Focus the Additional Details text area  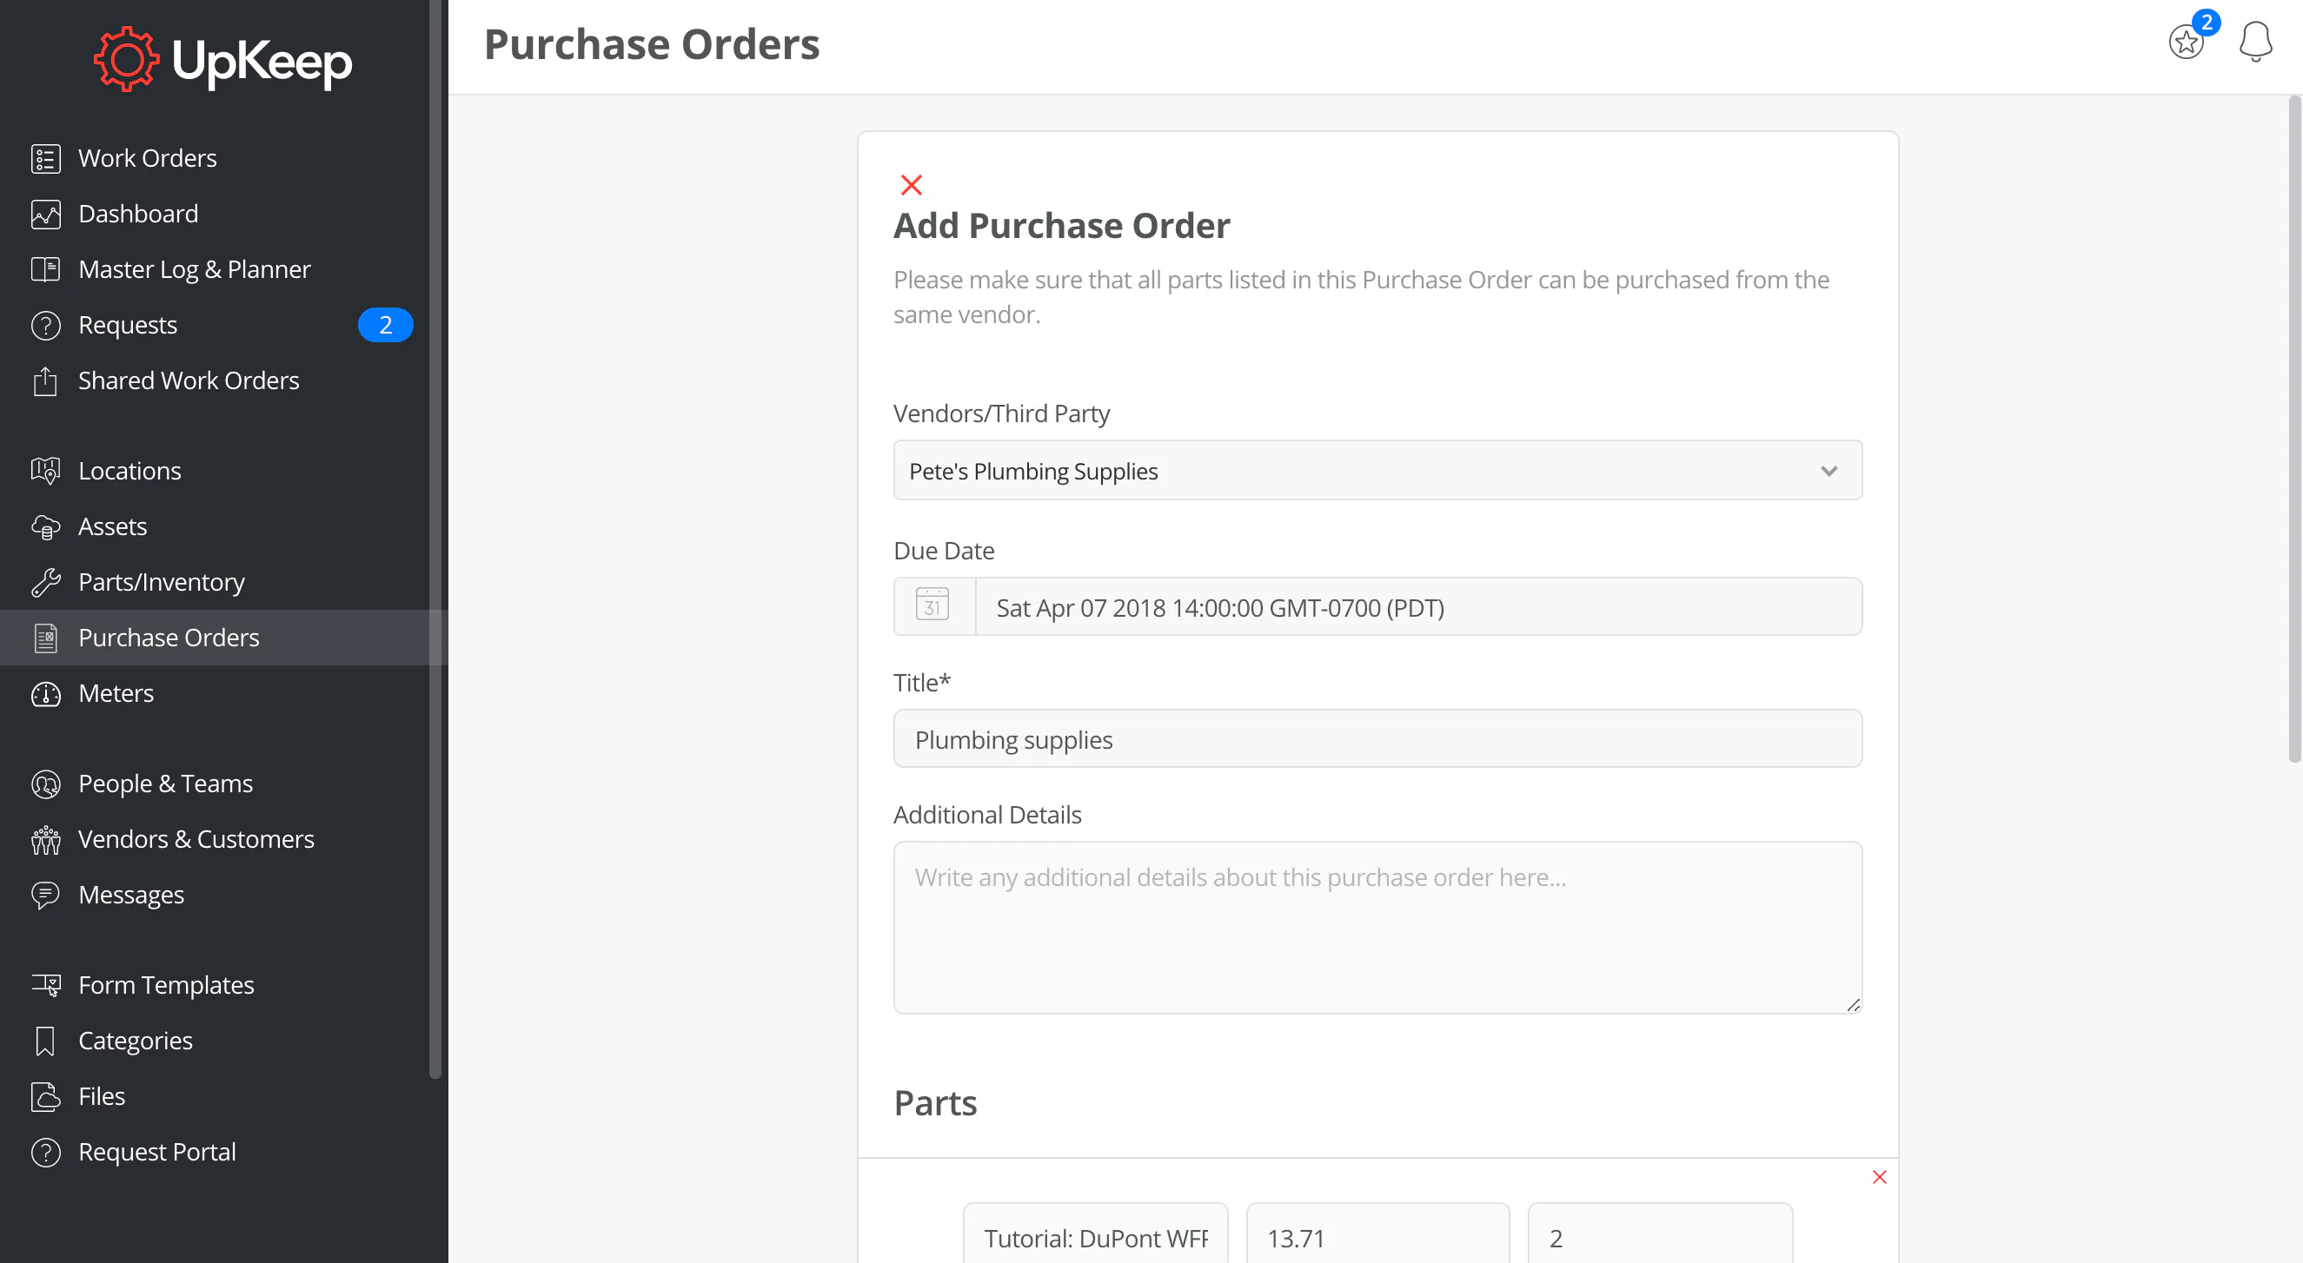1377,927
